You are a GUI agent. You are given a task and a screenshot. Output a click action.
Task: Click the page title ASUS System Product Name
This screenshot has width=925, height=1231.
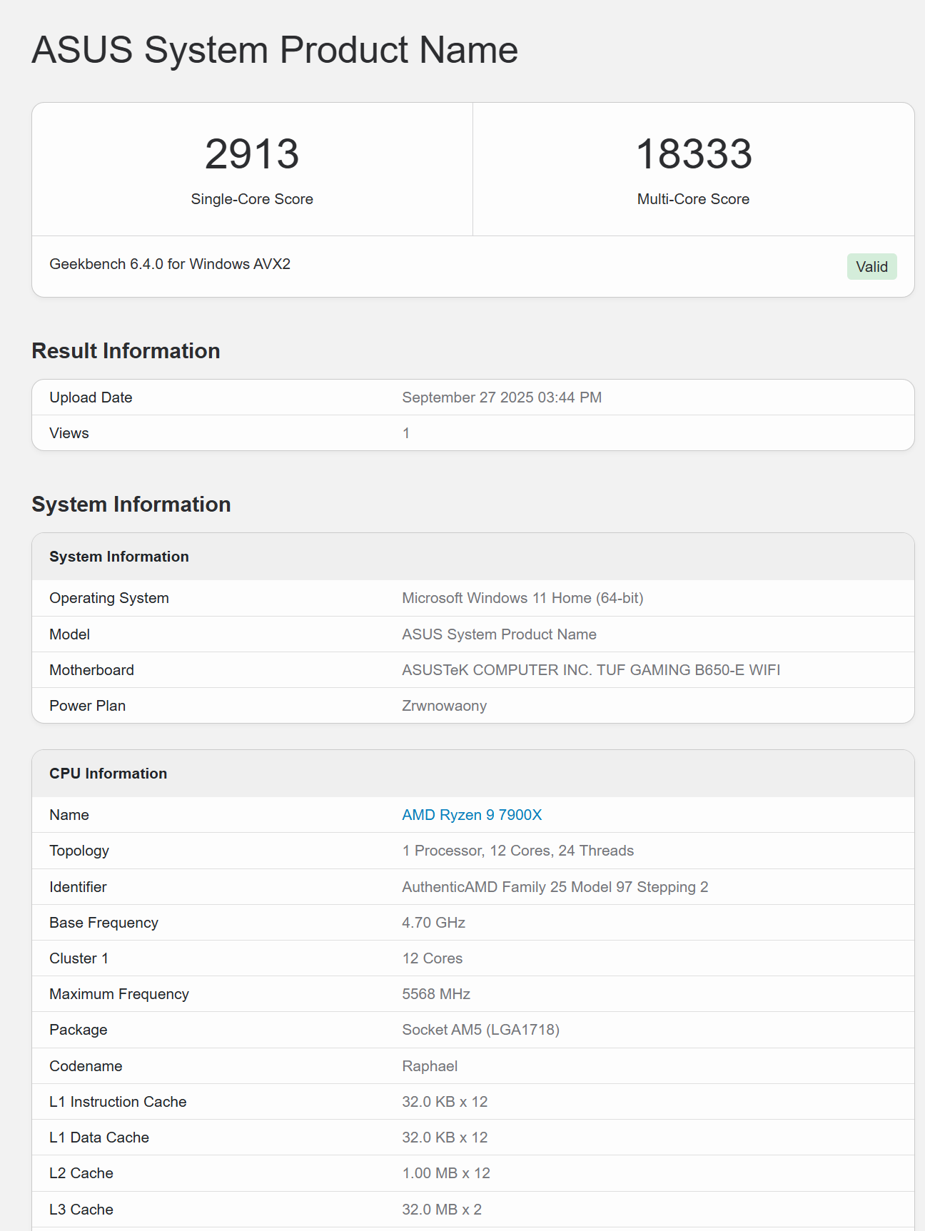pyautogui.click(x=275, y=50)
